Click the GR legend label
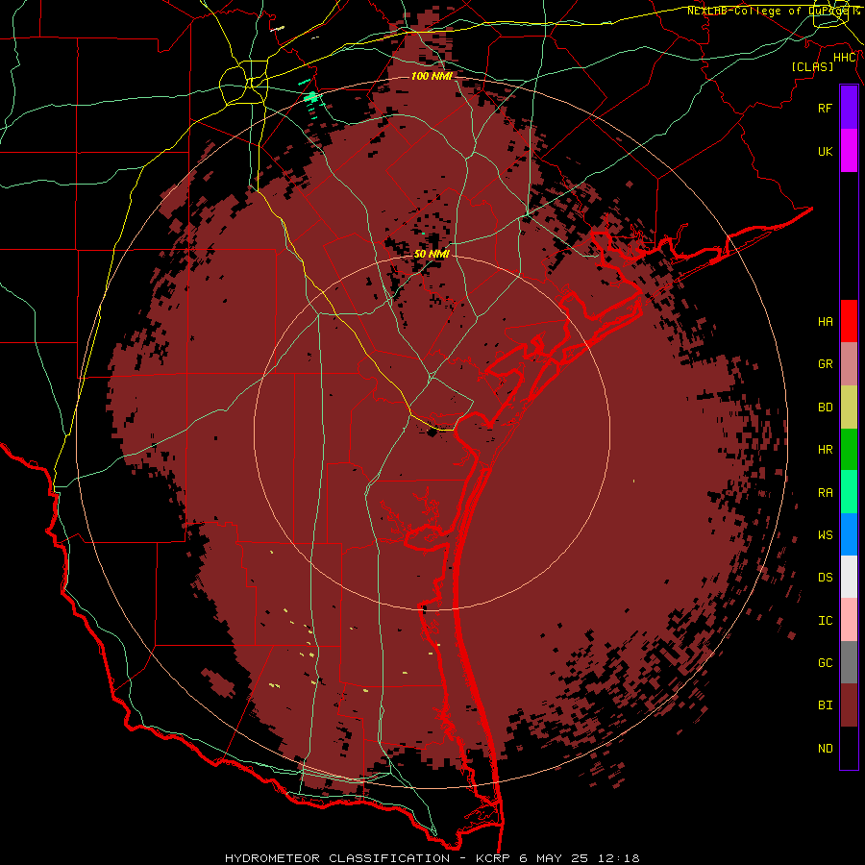 tap(825, 364)
